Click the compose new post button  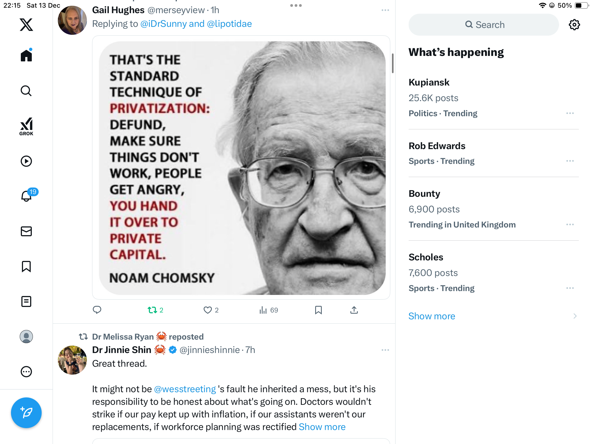pos(26,412)
